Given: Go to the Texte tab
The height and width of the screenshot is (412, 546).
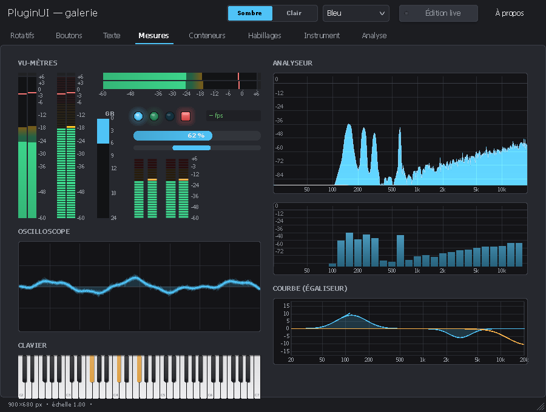Looking at the screenshot, I should click(x=112, y=36).
